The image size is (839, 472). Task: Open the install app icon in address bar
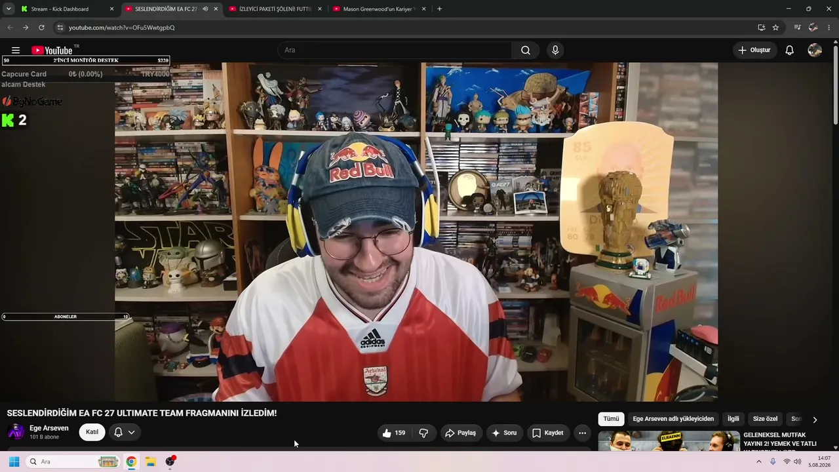point(761,28)
